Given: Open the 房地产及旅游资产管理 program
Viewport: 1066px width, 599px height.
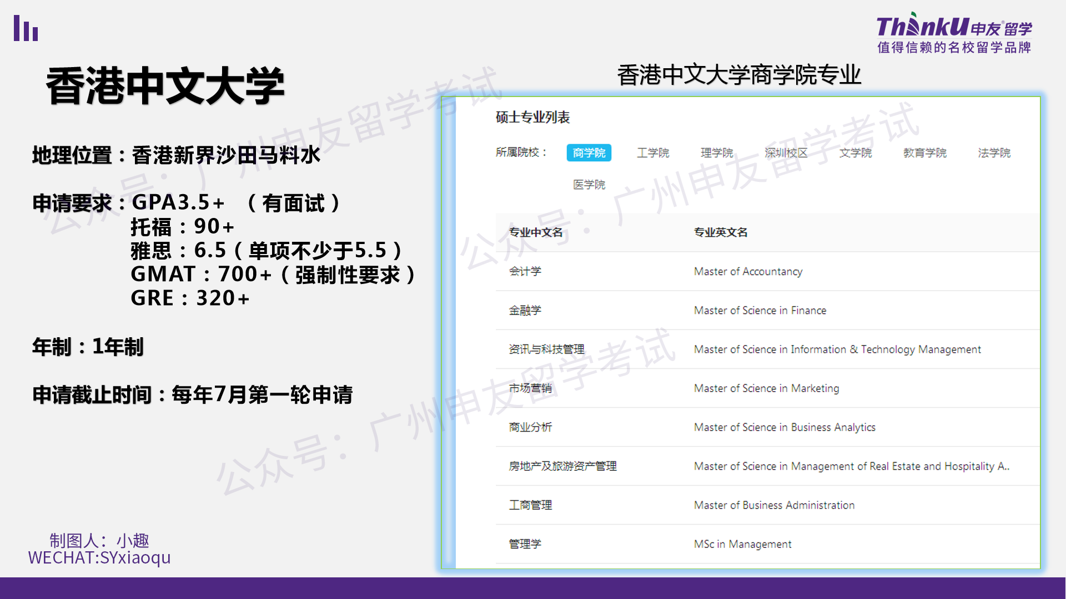Looking at the screenshot, I should point(768,466).
